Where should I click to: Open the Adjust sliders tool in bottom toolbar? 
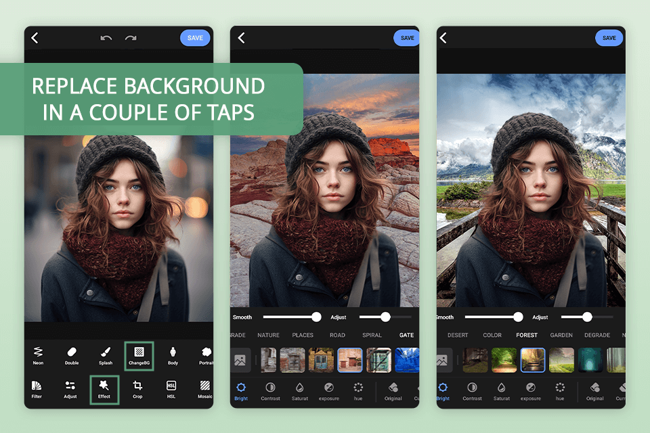click(70, 390)
